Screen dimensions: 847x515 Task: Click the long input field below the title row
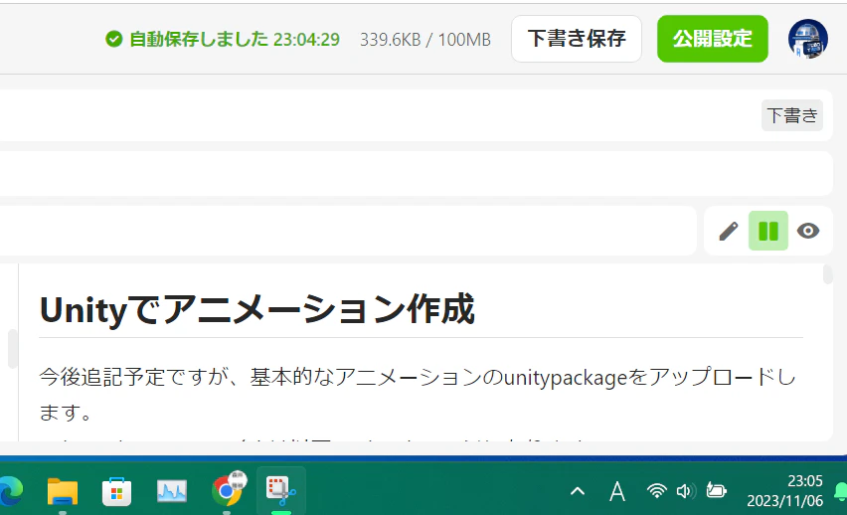416,173
